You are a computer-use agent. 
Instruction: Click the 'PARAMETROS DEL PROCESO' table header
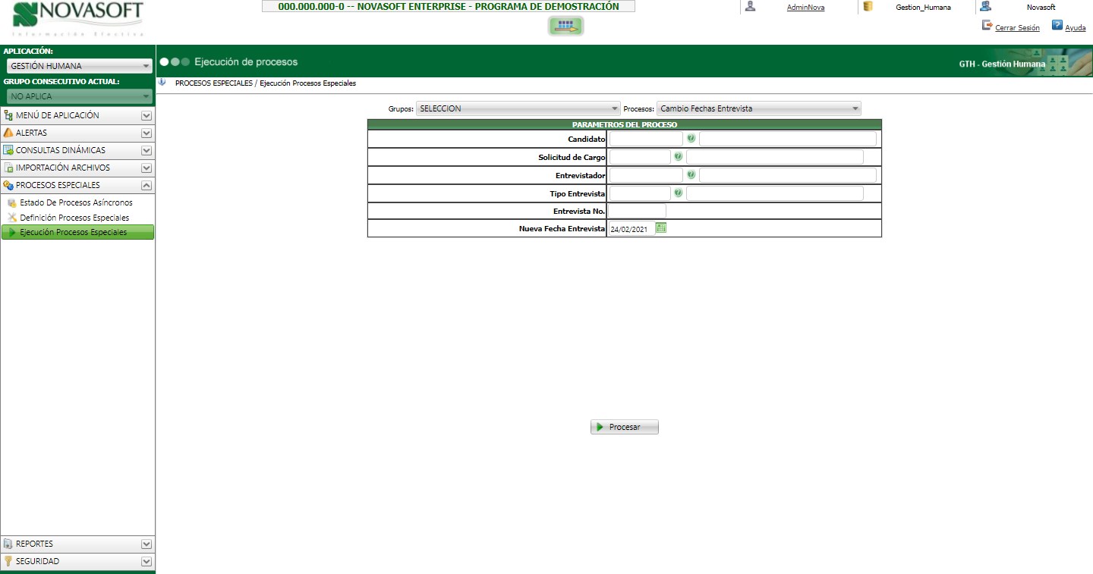[x=625, y=124]
